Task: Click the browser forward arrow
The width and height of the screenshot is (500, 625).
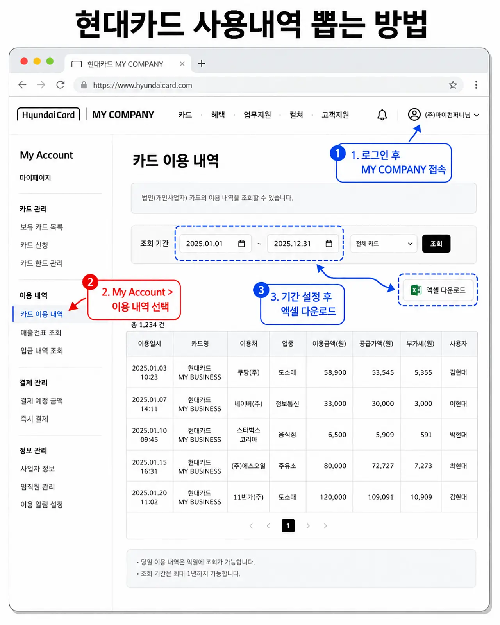Action: coord(41,85)
